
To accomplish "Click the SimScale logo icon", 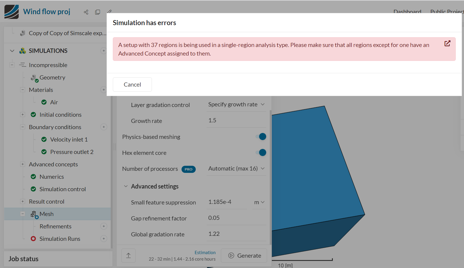I will click(12, 12).
